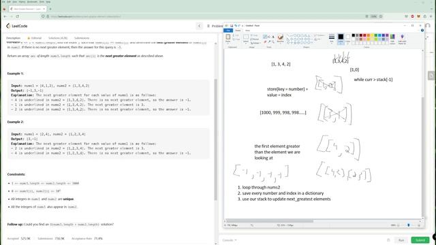Image resolution: width=436 pixels, height=245 pixels.
Task: Click the browser address bar URL
Action: click(86, 16)
